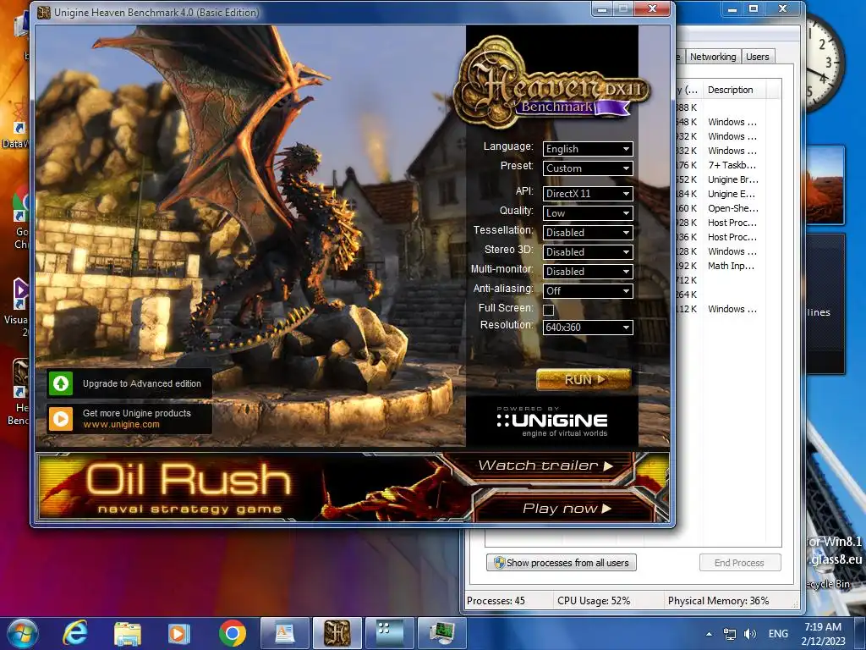866x650 pixels.
Task: Select Math Inp... process row
Action: click(729, 265)
